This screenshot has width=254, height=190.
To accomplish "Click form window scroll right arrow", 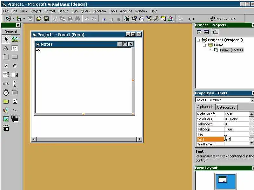I will coord(139,139).
